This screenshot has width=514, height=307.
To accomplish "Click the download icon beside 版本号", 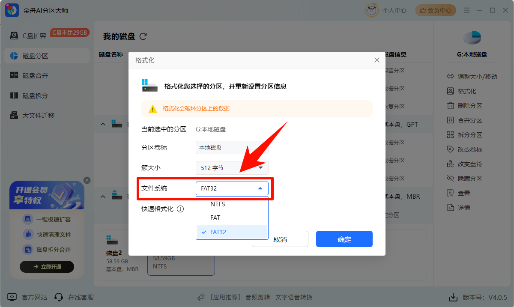I will pos(452,297).
